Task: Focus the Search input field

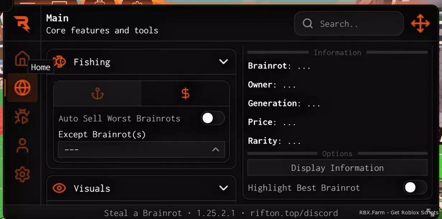Action: [x=349, y=24]
